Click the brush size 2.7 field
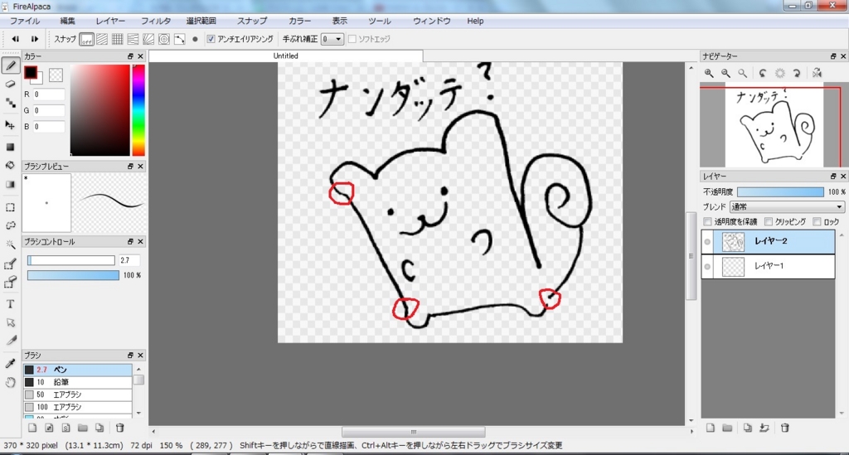 (129, 260)
